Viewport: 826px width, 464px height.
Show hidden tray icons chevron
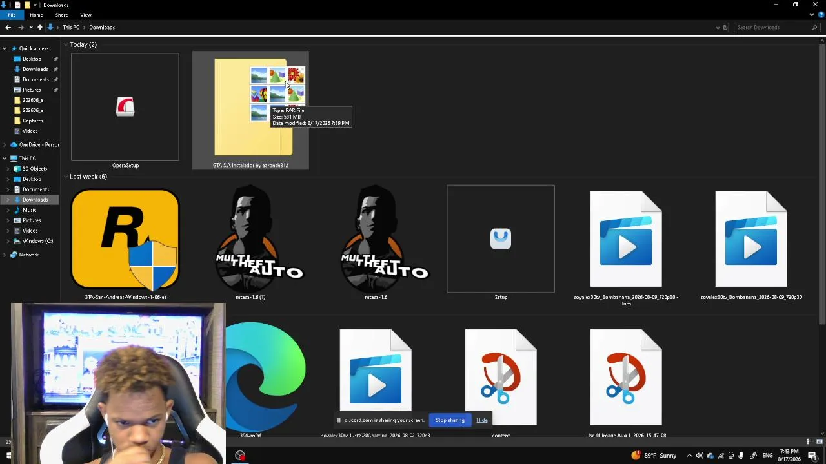(x=689, y=456)
